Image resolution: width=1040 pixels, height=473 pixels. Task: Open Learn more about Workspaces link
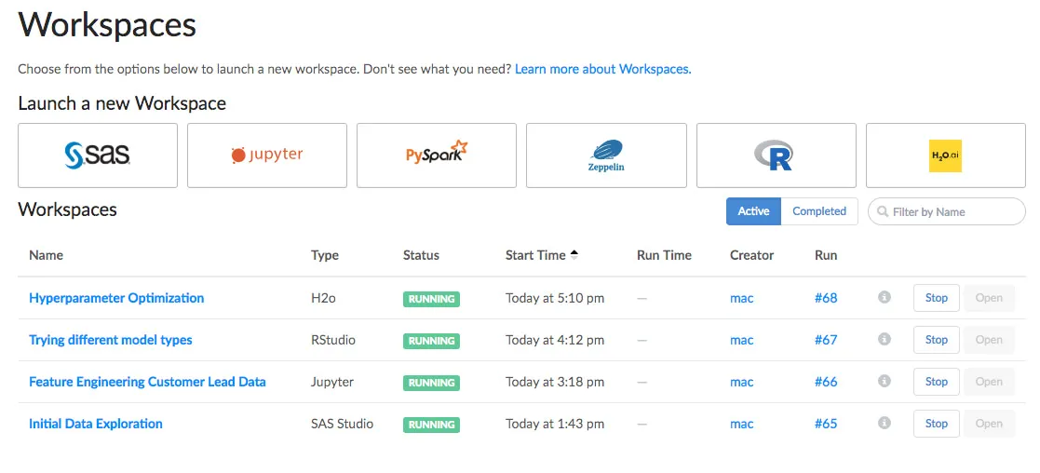602,69
